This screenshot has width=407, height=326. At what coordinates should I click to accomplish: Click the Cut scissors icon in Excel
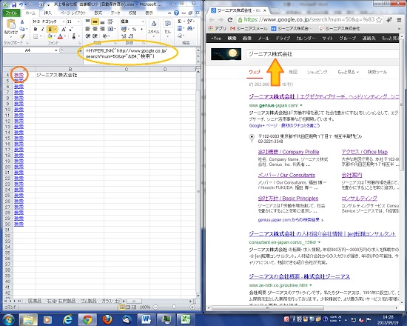tap(22, 22)
